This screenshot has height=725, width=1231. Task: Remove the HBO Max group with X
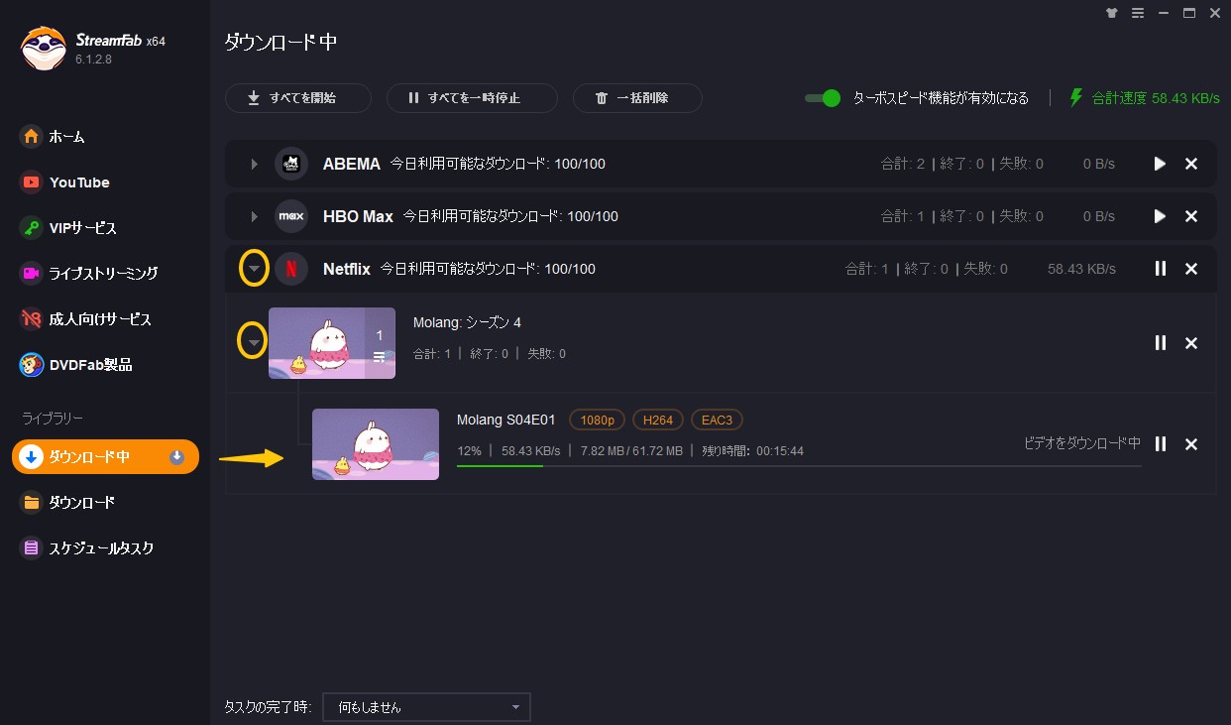click(x=1191, y=216)
